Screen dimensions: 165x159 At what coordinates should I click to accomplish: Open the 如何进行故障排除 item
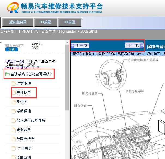(31, 120)
